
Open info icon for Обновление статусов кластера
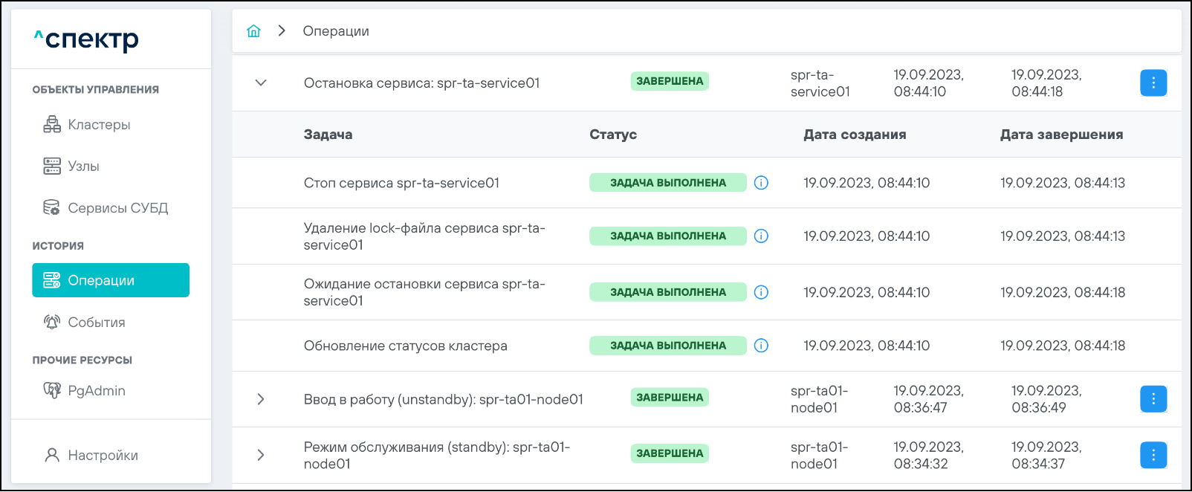point(761,346)
